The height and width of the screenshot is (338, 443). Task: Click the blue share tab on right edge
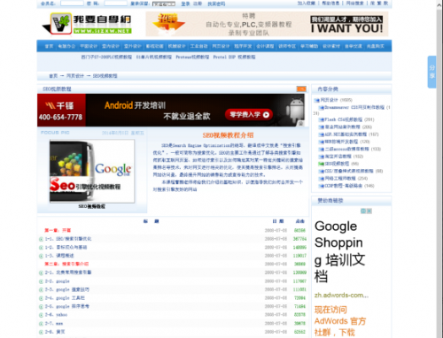tap(431, 72)
